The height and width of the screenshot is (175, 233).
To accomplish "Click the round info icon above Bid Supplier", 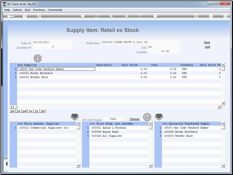I will 37,58.
